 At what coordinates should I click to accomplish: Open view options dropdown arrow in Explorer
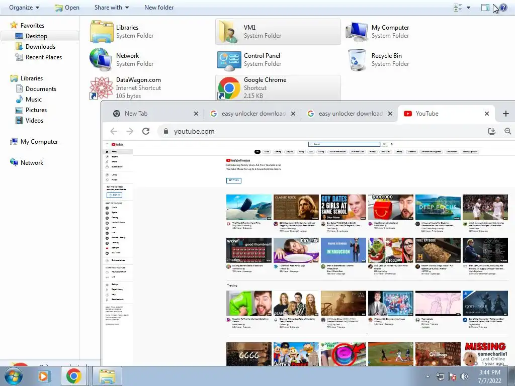(x=469, y=8)
